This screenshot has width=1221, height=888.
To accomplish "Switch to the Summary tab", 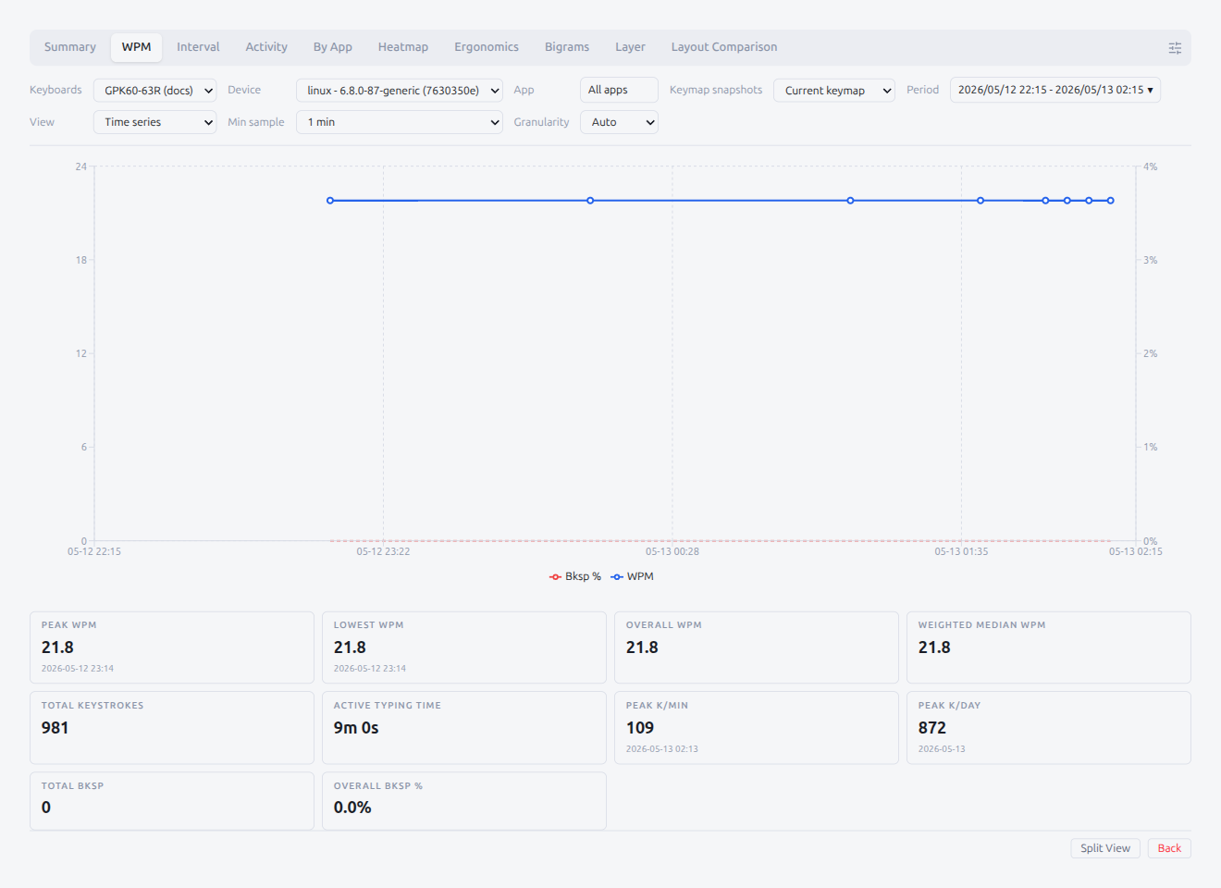I will [70, 47].
